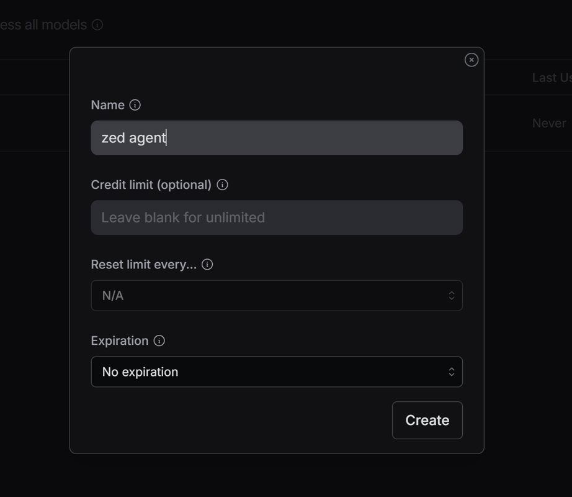Click the info icon next to Expiration
This screenshot has height=497, width=572.
point(159,340)
